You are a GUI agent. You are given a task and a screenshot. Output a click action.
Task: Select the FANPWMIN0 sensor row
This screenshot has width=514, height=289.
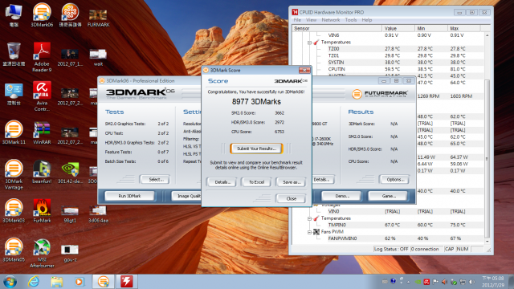tap(388, 238)
